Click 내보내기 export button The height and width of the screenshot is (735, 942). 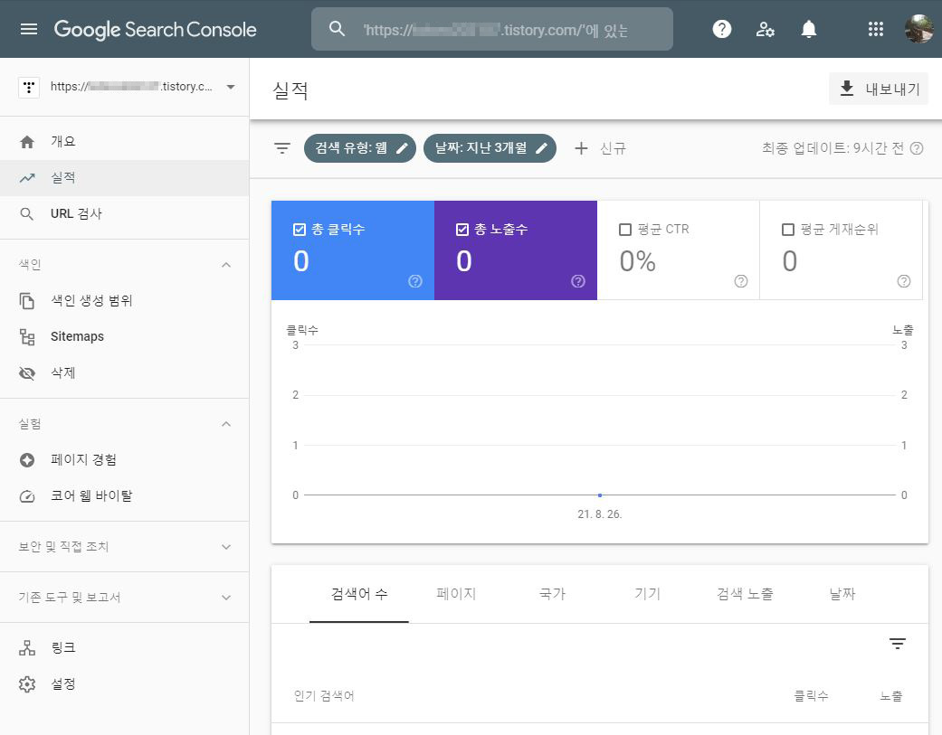pyautogui.click(x=879, y=89)
